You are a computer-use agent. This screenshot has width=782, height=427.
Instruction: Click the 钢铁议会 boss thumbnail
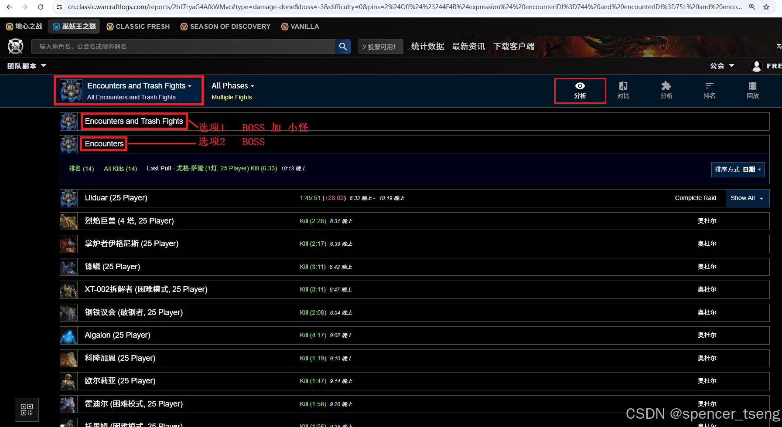coord(69,312)
